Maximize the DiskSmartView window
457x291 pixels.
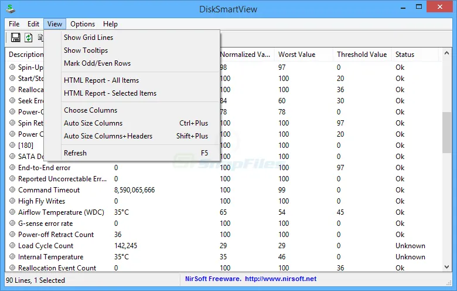419,6
